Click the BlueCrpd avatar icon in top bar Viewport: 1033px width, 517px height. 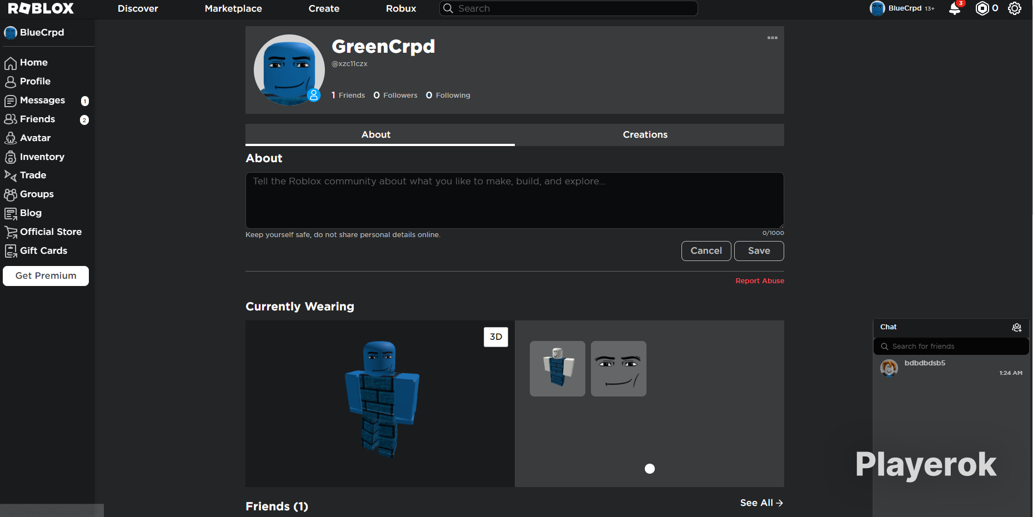877,8
